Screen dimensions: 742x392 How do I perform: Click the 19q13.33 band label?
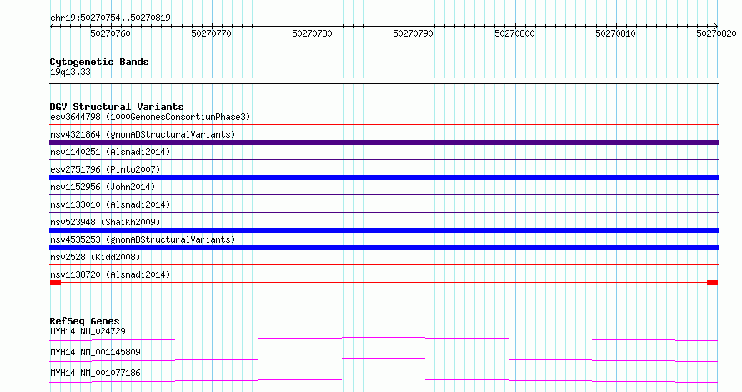coord(70,72)
